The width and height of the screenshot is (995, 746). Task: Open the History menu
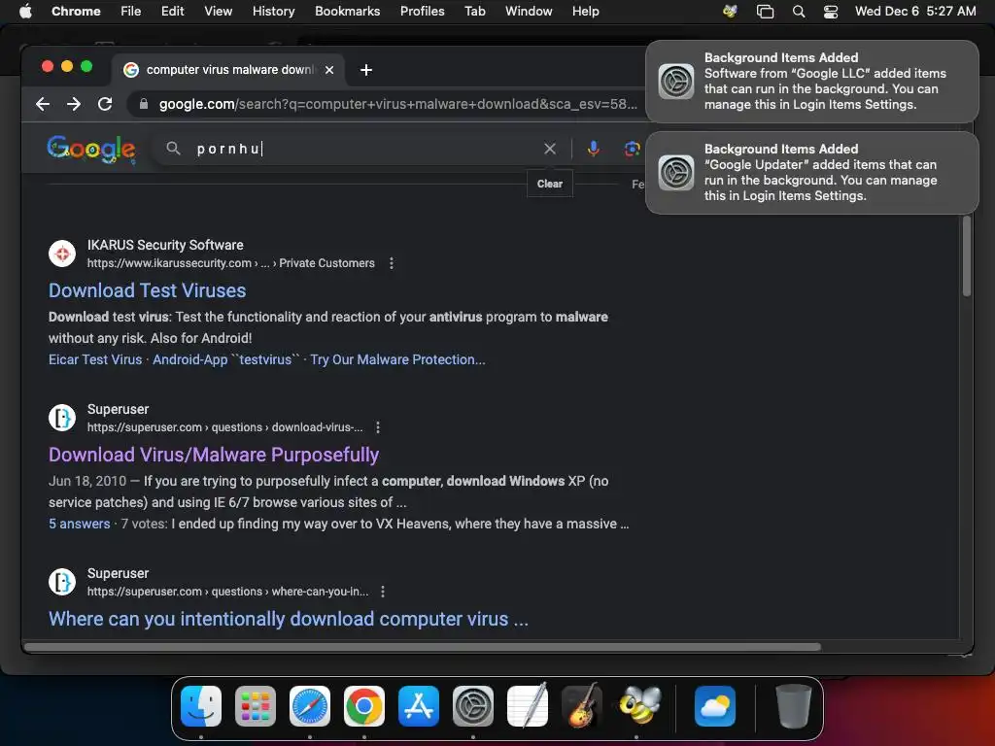click(x=273, y=11)
